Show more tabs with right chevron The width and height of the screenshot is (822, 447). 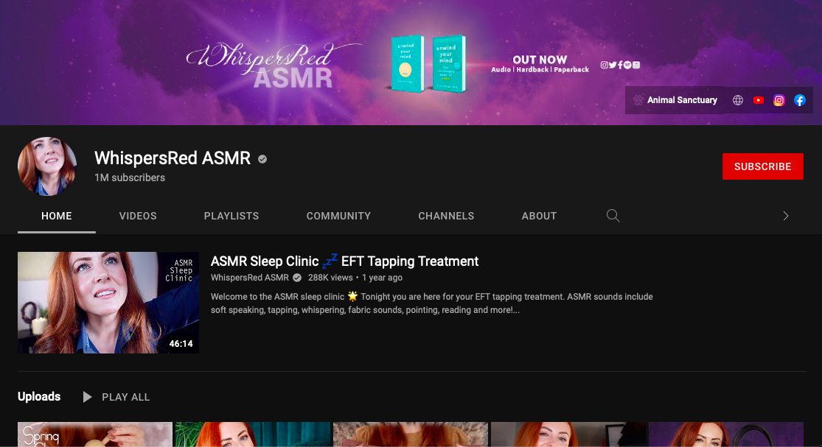point(785,216)
